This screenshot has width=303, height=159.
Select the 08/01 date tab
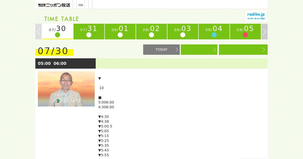click(120, 32)
